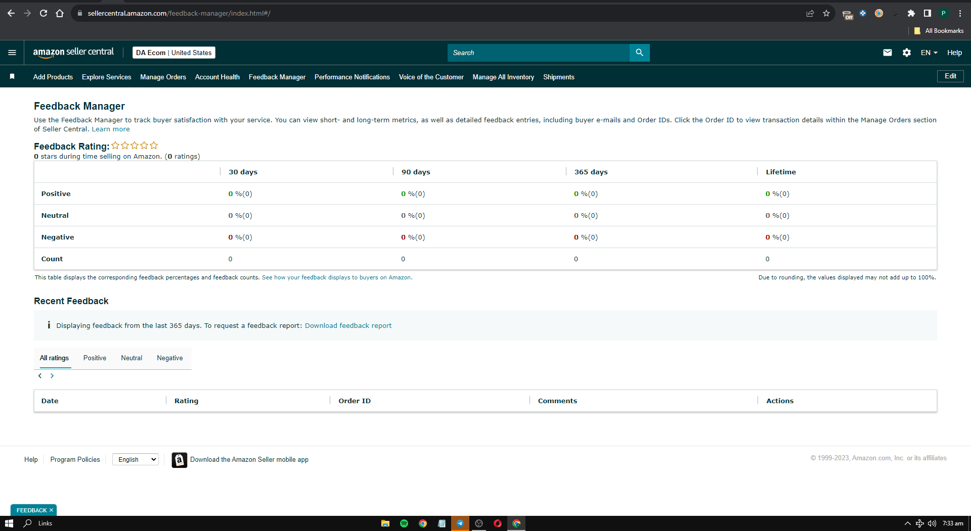Click the FEEDBACK tab button

click(31, 510)
